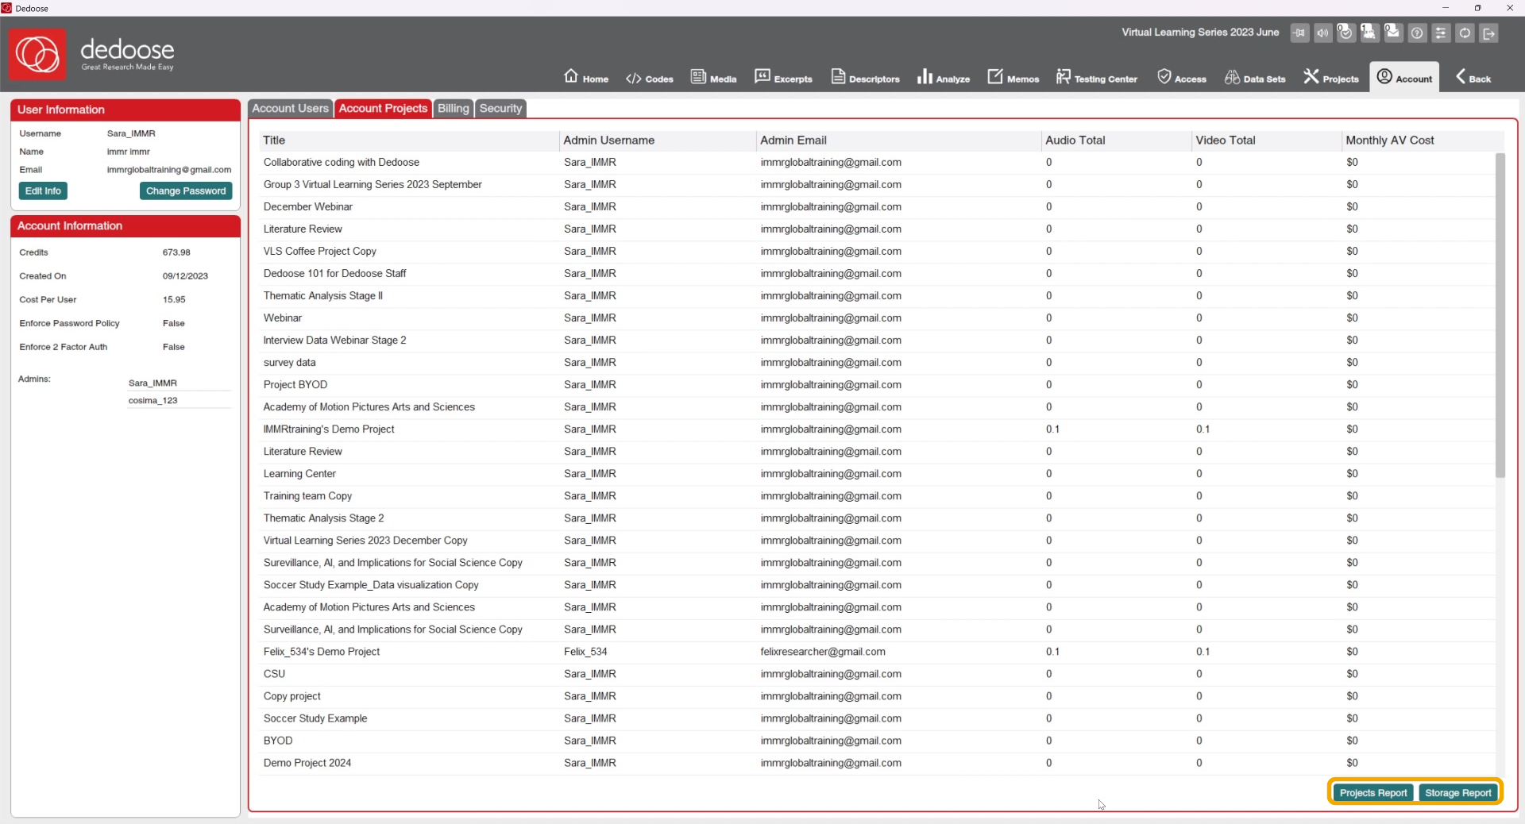Click the pin toolbar icon
This screenshot has height=824, width=1525.
pyautogui.click(x=1299, y=33)
